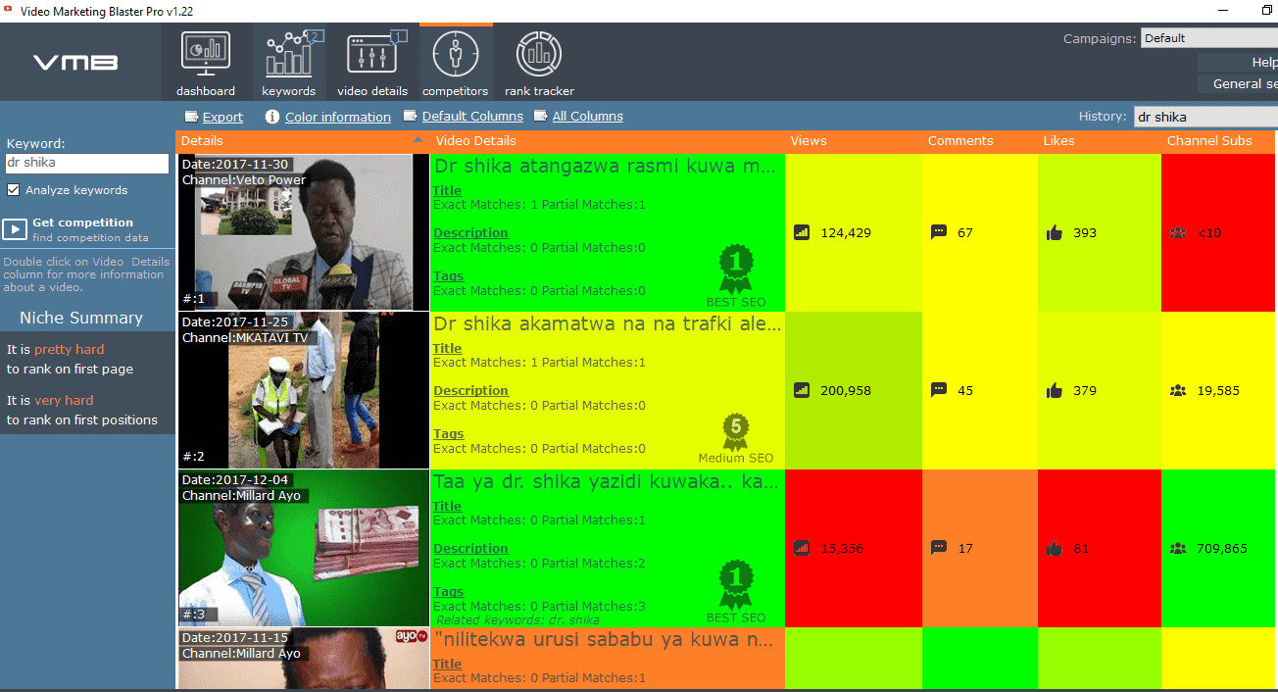Click the views icon beside 124,429

802,232
